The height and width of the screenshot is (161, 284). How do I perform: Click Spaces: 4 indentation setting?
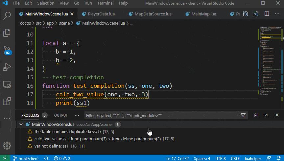202,158
